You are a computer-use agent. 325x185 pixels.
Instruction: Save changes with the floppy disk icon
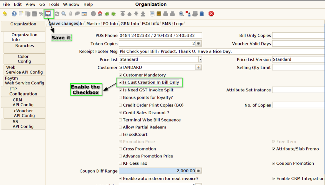click(x=48, y=14)
